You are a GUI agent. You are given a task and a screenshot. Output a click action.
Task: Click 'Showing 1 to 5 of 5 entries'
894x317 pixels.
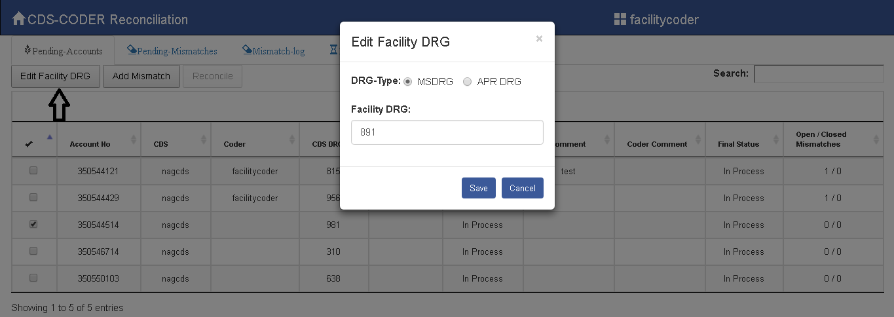(x=67, y=308)
